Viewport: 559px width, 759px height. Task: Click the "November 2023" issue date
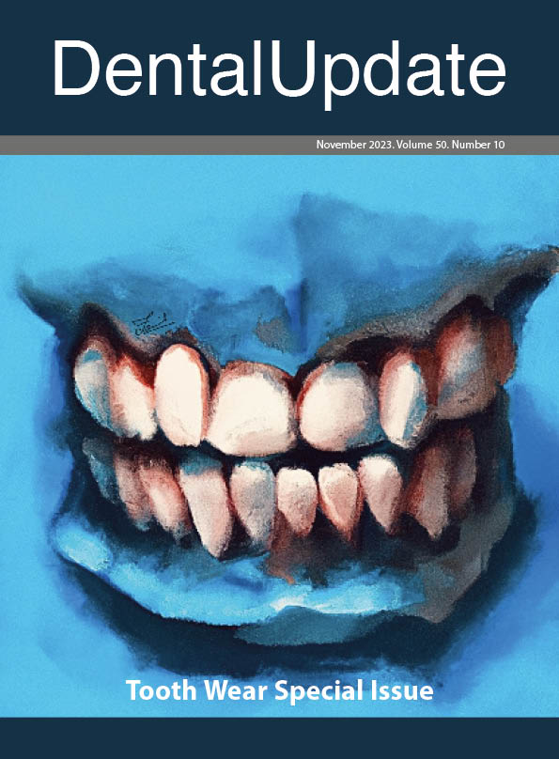(x=355, y=145)
